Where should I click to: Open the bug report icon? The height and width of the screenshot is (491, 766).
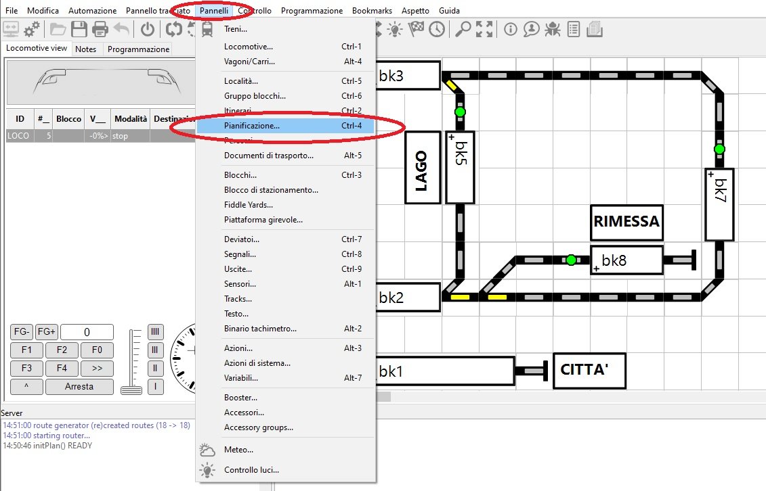pos(553,29)
